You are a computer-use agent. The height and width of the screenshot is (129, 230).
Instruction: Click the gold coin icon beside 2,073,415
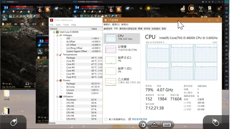[148, 8]
